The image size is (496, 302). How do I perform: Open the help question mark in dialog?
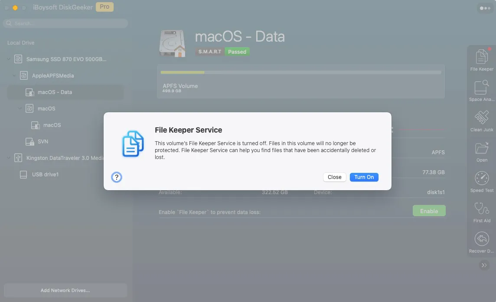click(116, 177)
